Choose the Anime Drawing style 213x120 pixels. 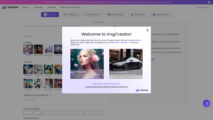click(48, 69)
